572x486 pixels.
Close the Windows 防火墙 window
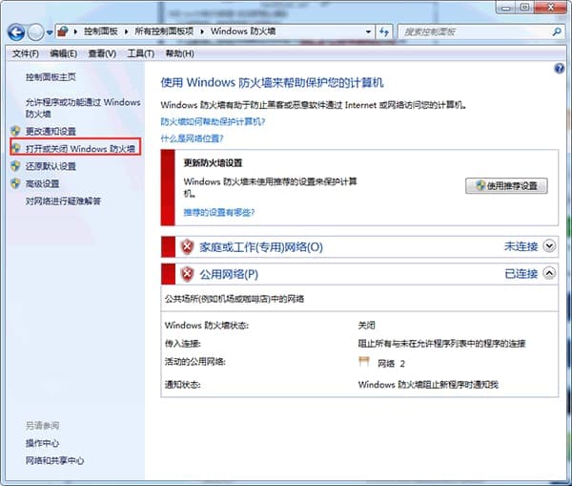pyautogui.click(x=551, y=7)
